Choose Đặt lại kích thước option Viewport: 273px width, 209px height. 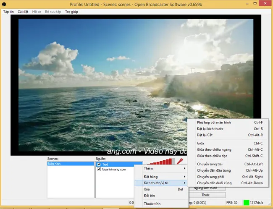pos(210,128)
